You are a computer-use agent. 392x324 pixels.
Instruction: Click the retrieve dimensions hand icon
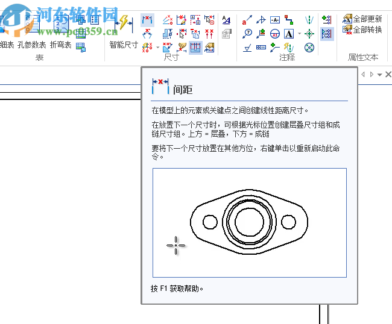coord(182,47)
